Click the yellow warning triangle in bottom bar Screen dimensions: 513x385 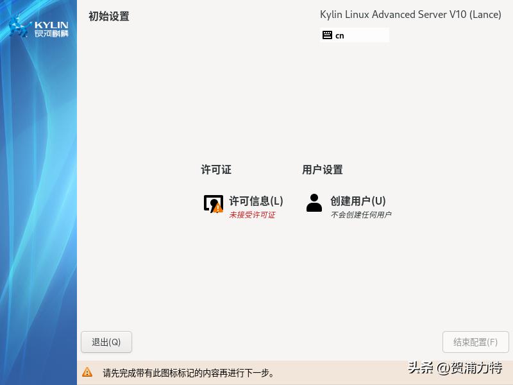click(x=87, y=372)
